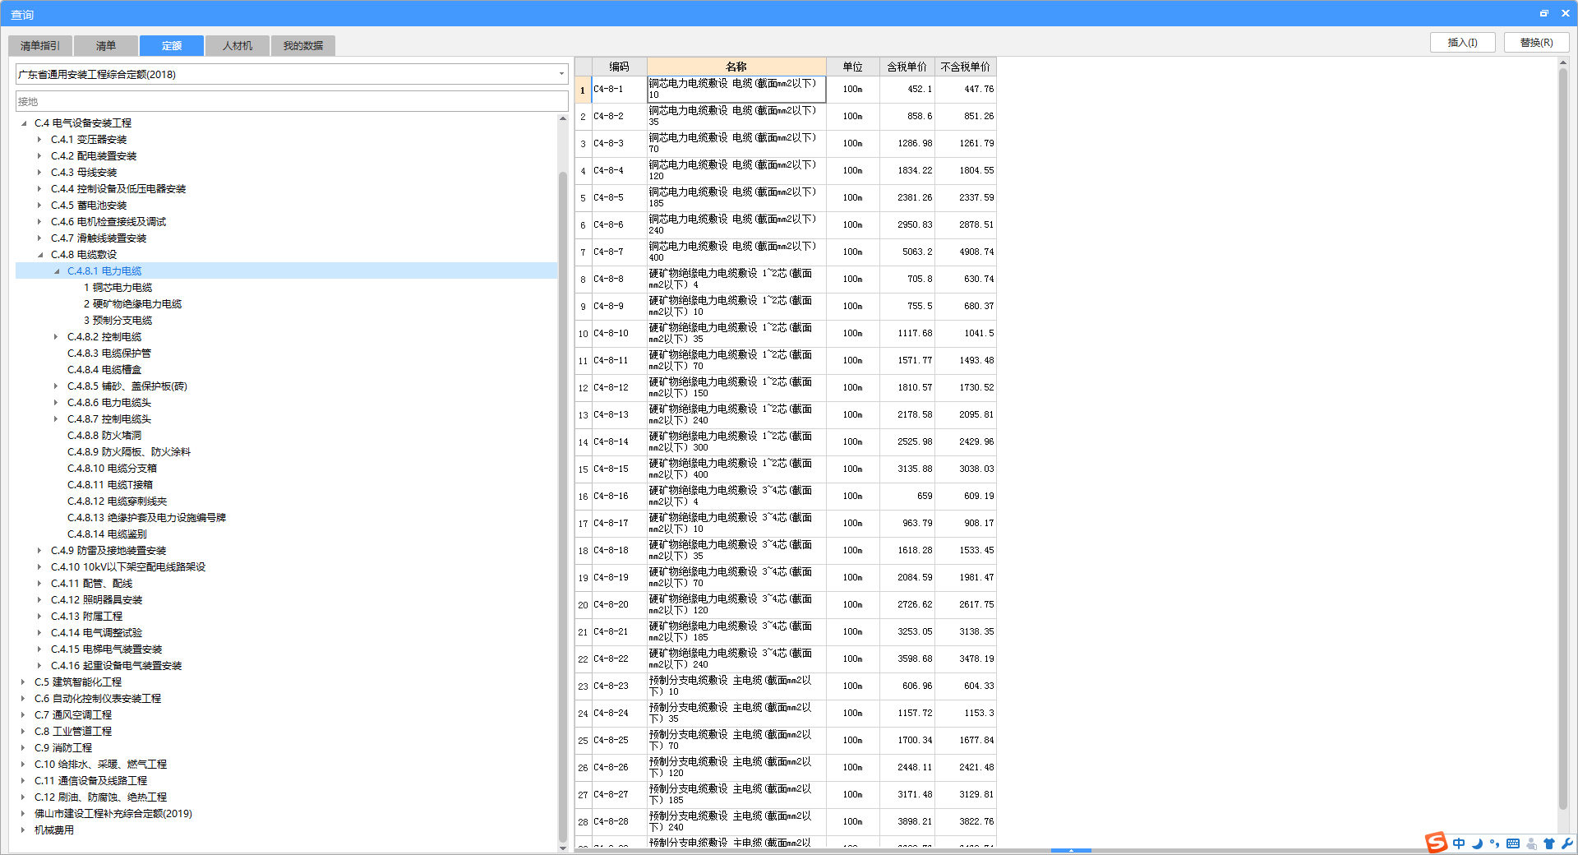Open the Sogou skin (shirt) icon
Screen dimensions: 1578x855
point(1549,843)
